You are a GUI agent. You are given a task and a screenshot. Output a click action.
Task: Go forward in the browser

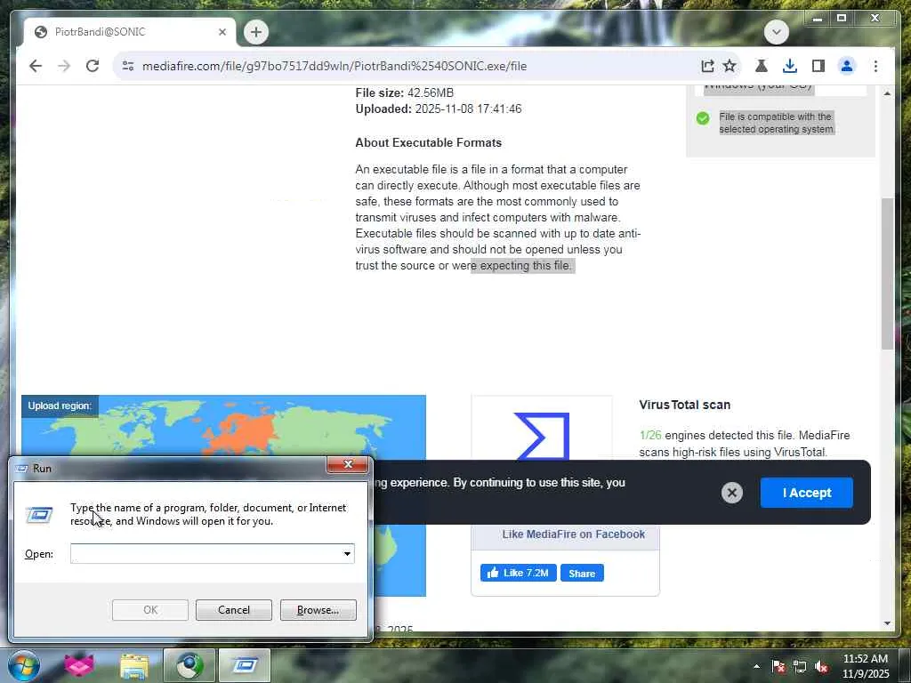(x=64, y=66)
